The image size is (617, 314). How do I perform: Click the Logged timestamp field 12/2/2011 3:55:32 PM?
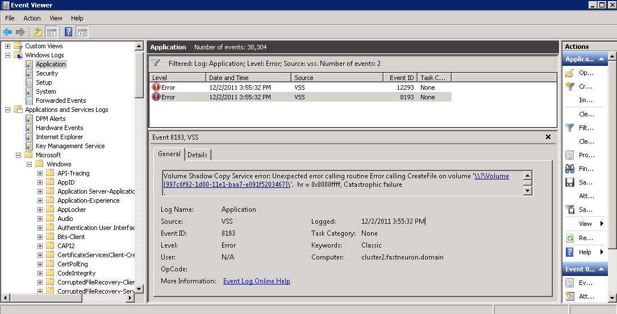[x=393, y=221]
